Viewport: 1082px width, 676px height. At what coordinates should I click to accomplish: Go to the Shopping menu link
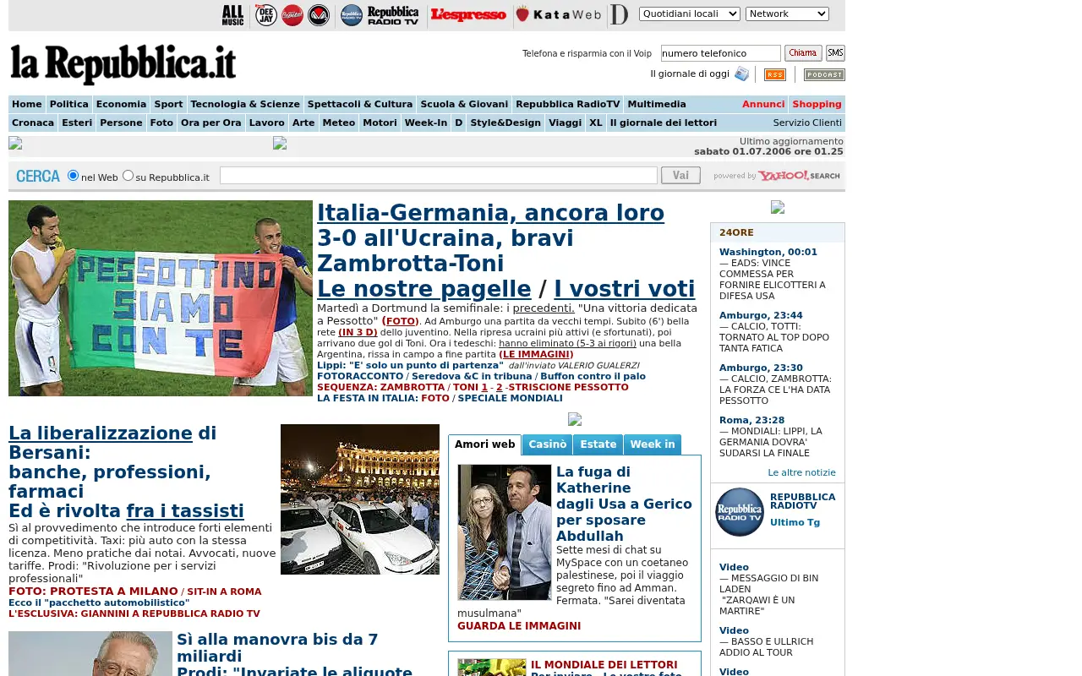[817, 105]
